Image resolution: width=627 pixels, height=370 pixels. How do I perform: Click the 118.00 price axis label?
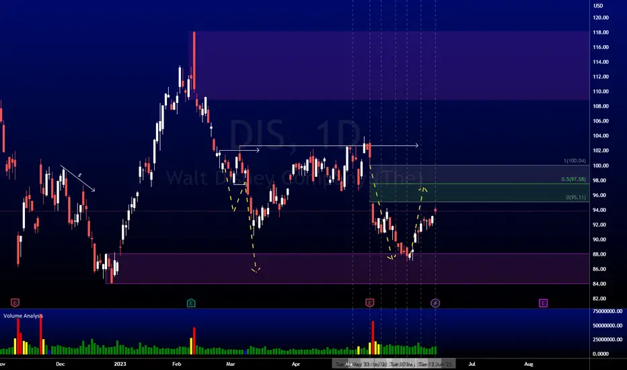point(601,32)
